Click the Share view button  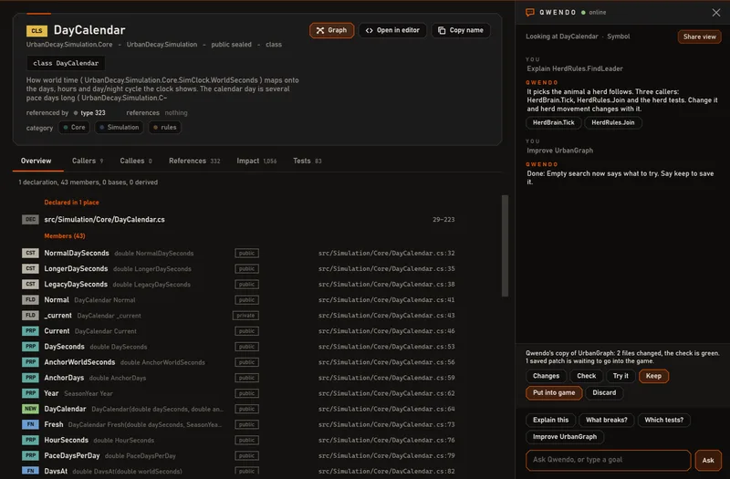click(699, 36)
